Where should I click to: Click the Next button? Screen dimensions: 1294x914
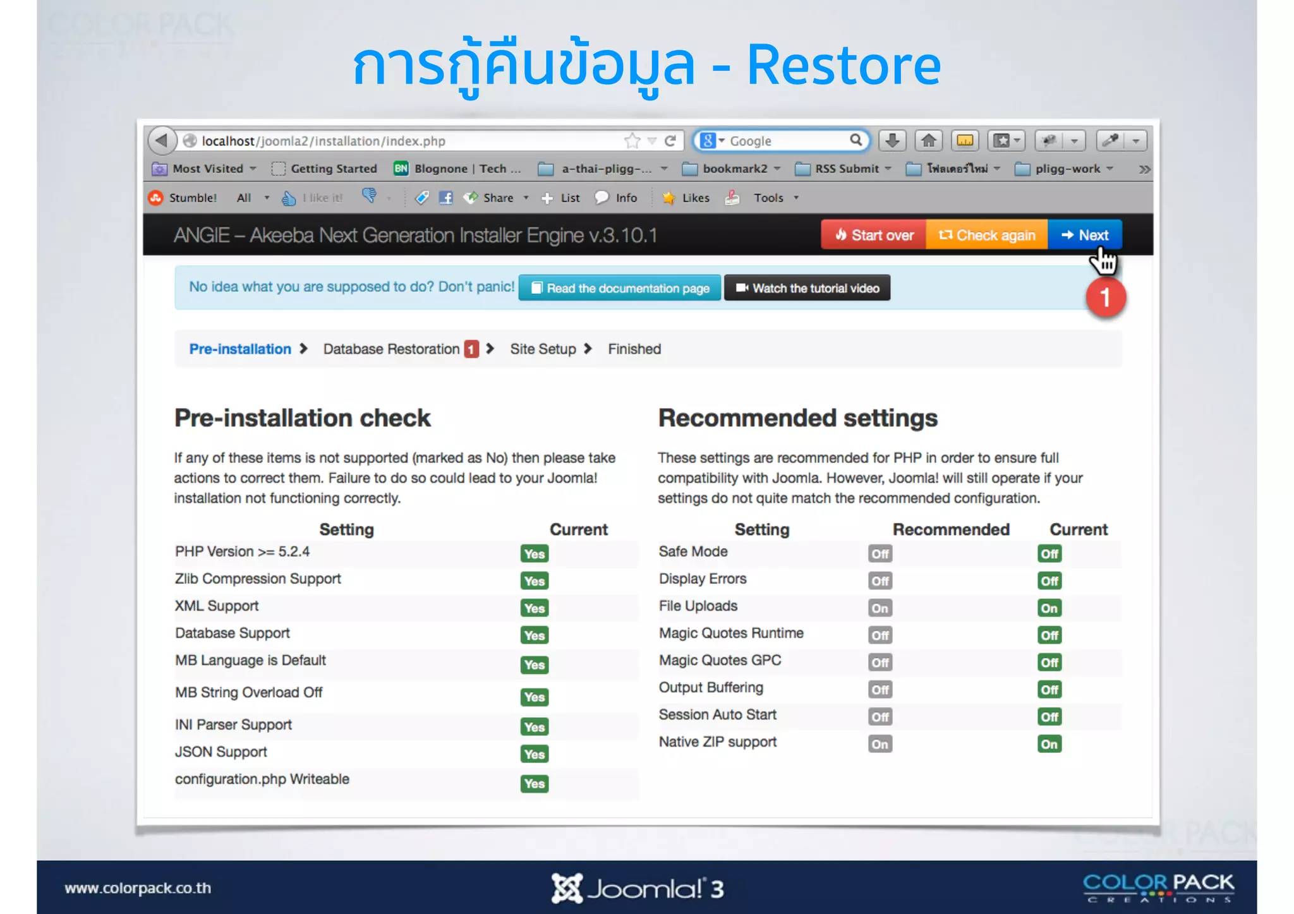1085,235
